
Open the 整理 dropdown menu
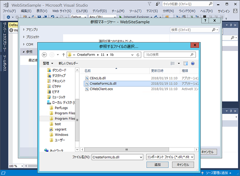[x=48, y=63]
